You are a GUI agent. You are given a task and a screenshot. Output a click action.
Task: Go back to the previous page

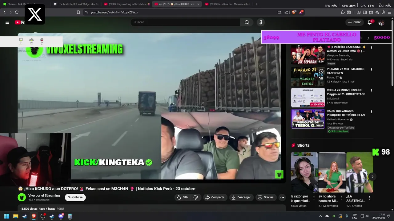tap(4, 12)
